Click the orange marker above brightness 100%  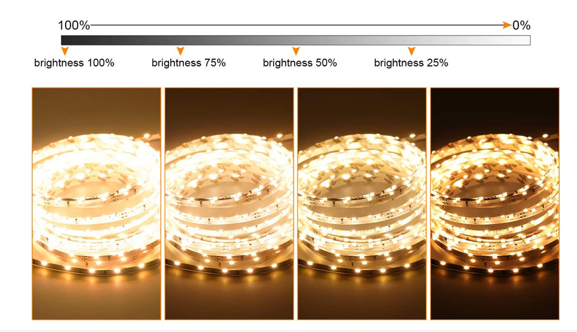click(x=65, y=51)
